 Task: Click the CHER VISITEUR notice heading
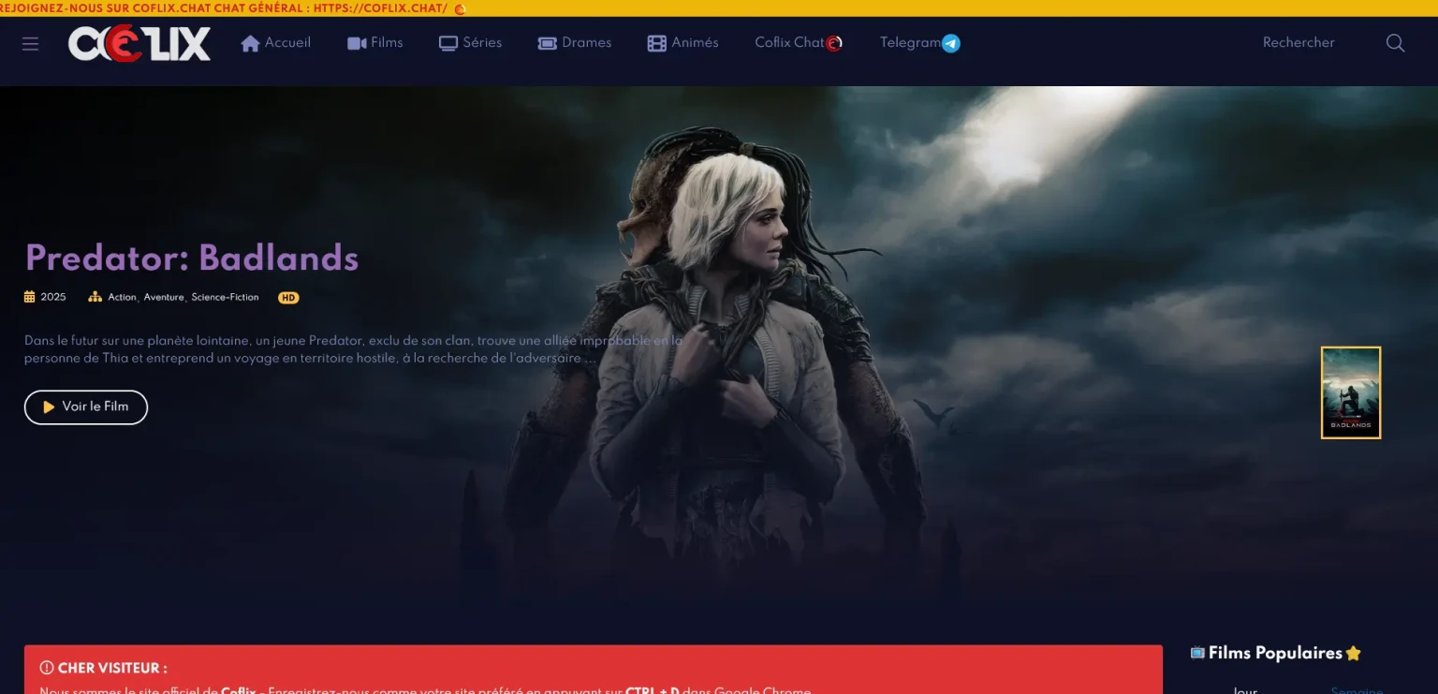[104, 669]
